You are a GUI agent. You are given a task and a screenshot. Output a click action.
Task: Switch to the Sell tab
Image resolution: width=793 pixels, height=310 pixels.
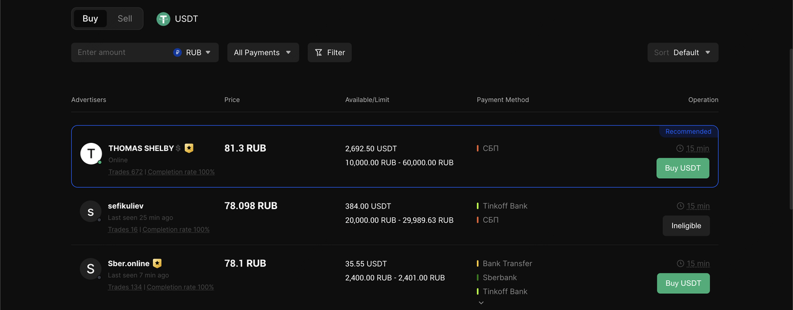click(x=125, y=19)
